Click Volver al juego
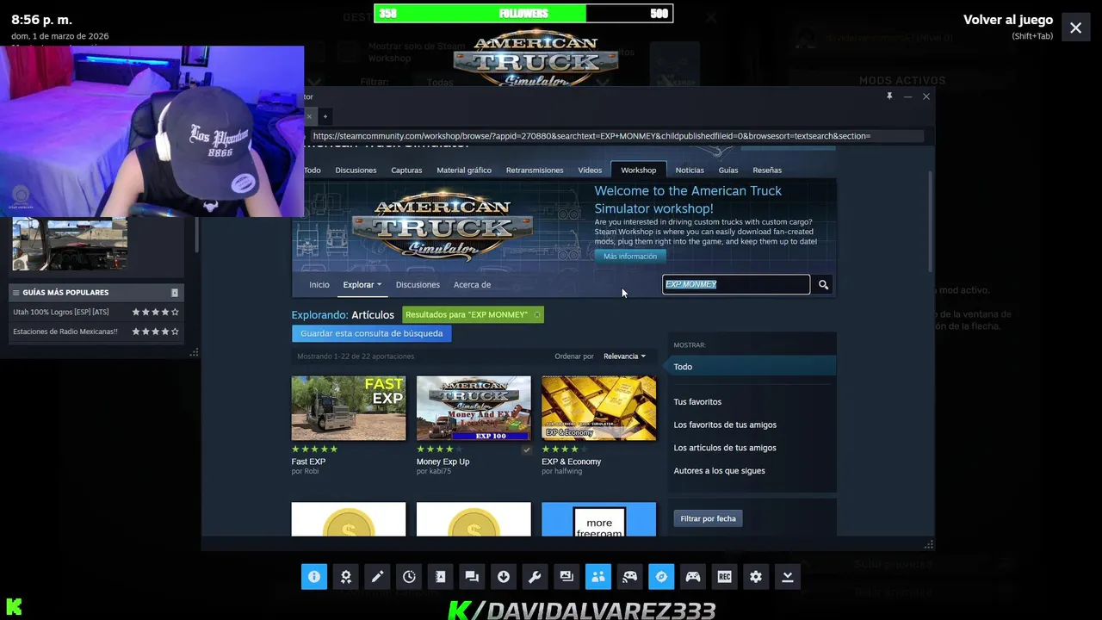Viewport: 1102px width, 620px height. [1008, 20]
